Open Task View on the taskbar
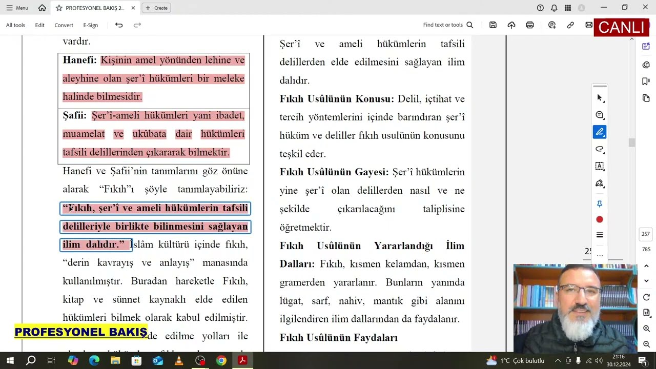Image resolution: width=656 pixels, height=369 pixels. coord(51,361)
